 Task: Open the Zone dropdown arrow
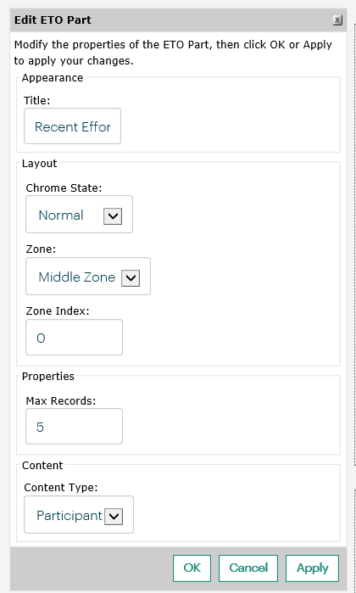(131, 278)
